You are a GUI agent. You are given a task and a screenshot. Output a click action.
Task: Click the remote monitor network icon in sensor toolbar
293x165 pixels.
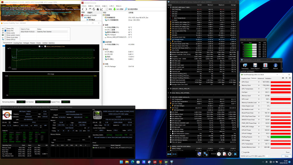point(206,154)
